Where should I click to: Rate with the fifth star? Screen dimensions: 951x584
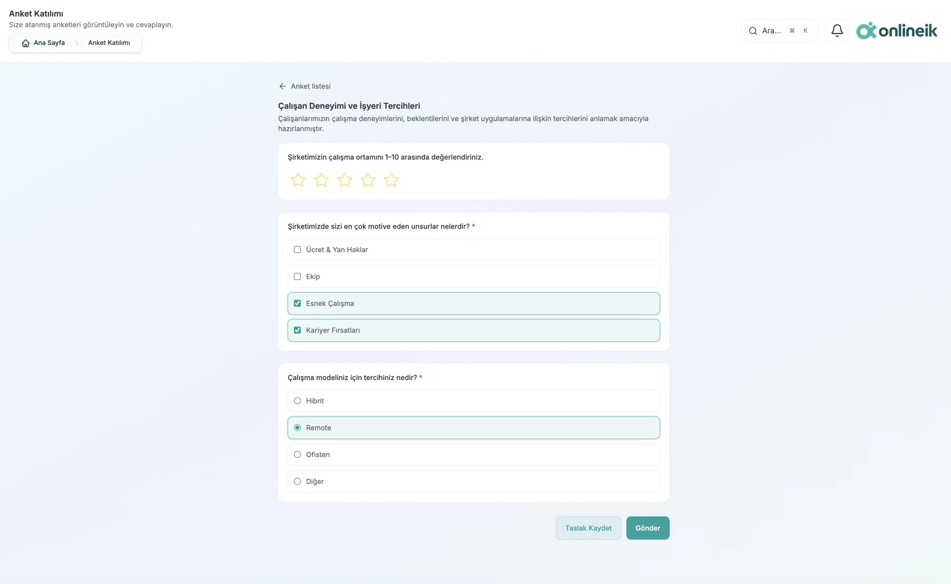tap(391, 180)
